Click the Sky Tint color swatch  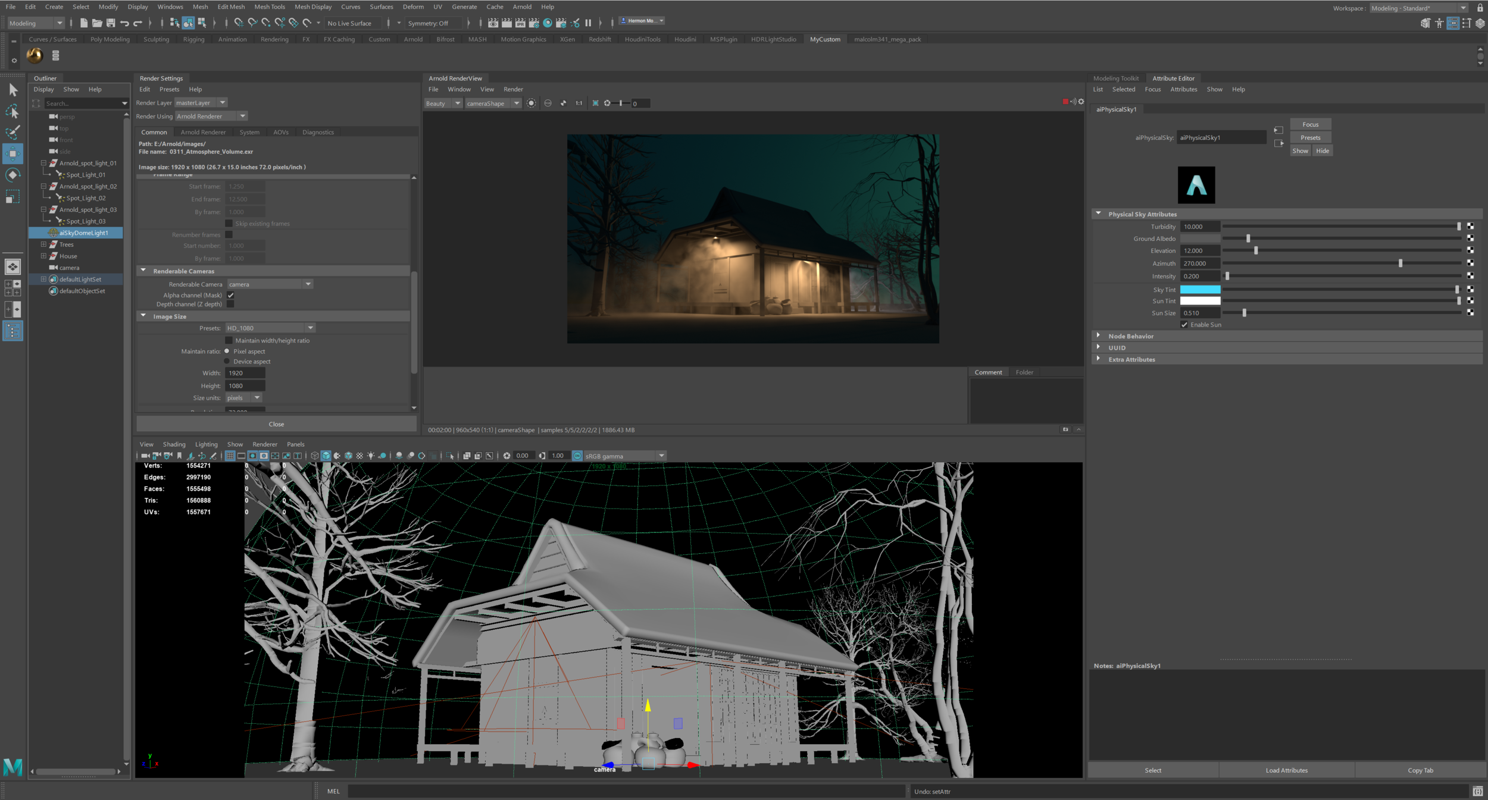(x=1201, y=290)
